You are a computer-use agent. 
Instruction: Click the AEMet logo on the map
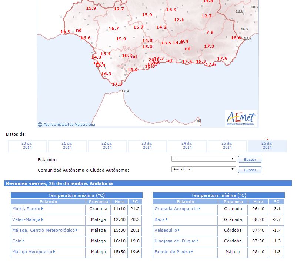[241, 118]
